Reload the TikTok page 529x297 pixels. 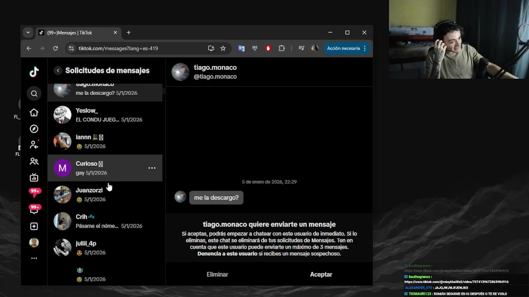(55, 48)
